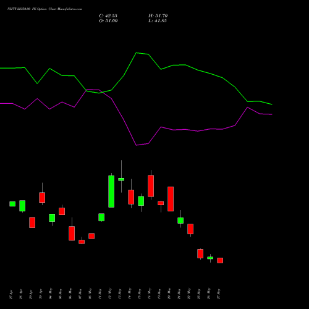Click the tall green candle for 12 May

[x=111, y=192]
